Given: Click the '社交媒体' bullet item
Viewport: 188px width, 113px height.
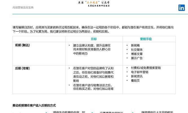Looking at the screenshot, I should (x=137, y=50).
